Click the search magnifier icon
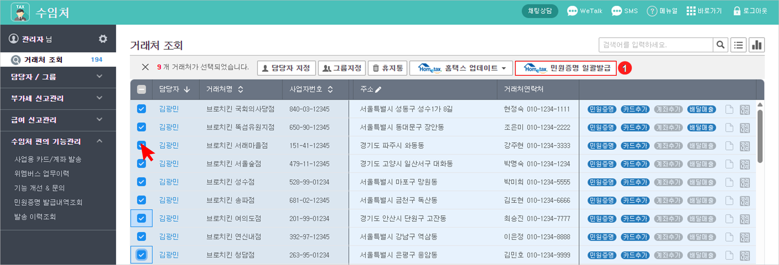 click(721, 45)
